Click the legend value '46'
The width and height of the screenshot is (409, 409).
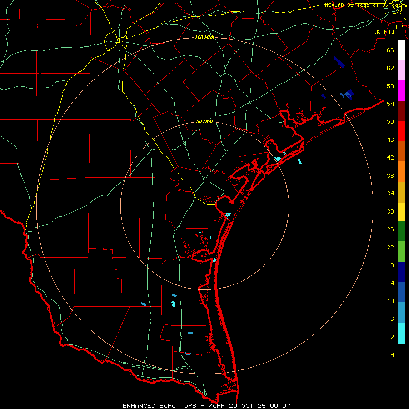[390, 140]
